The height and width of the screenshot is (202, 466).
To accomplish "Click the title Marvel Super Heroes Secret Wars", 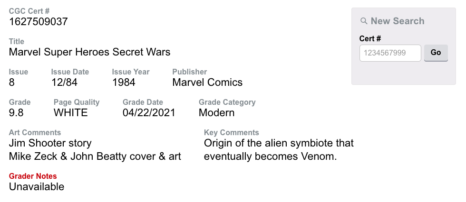I will 89,52.
